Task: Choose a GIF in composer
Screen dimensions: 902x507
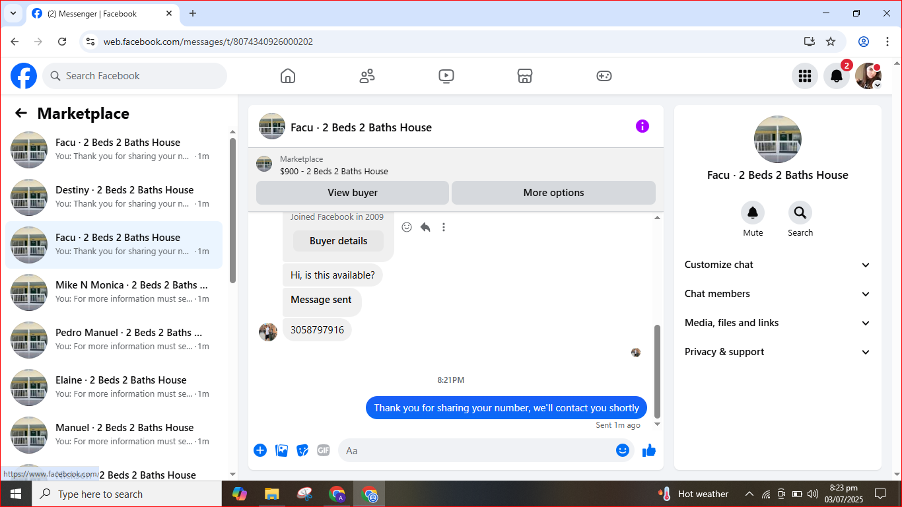Action: (x=324, y=450)
